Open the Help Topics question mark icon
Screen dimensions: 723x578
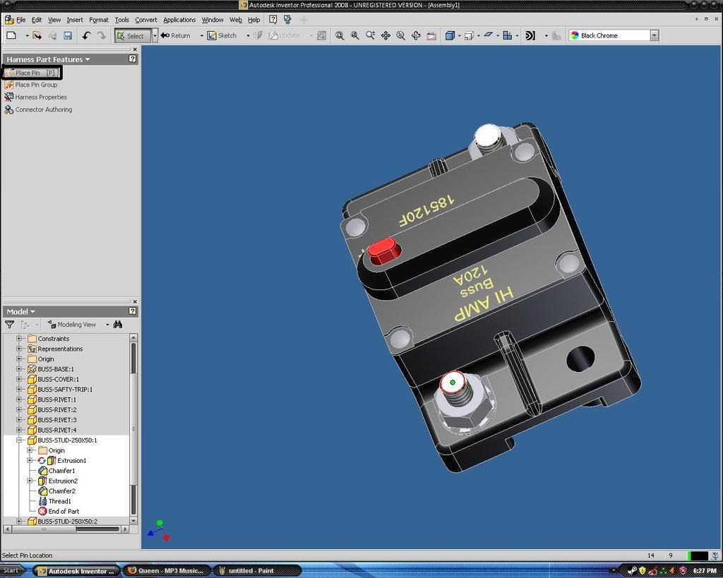point(273,19)
